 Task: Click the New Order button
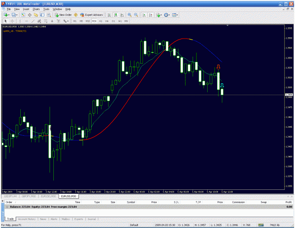click(x=63, y=15)
